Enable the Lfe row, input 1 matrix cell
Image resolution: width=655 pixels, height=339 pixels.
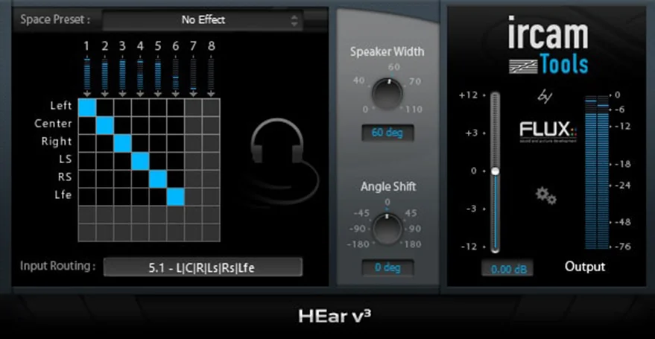point(87,197)
